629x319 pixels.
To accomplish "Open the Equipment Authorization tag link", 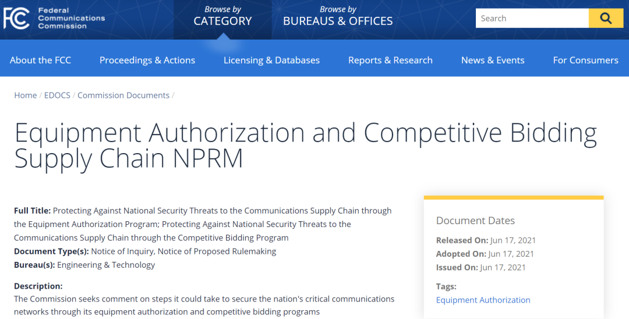I will tap(483, 300).
